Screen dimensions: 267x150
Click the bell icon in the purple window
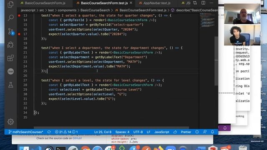[225, 128]
